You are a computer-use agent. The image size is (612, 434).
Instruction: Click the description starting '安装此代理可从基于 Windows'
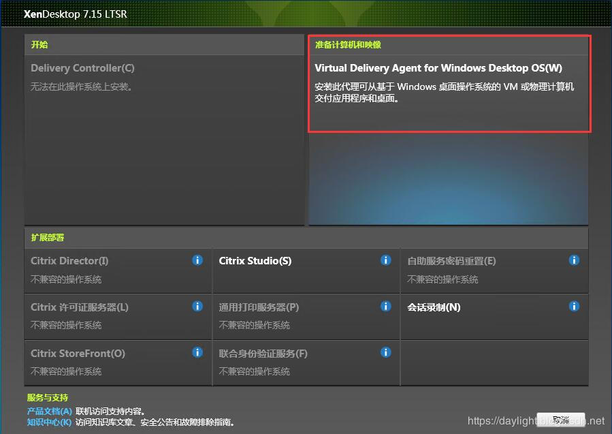pos(445,92)
